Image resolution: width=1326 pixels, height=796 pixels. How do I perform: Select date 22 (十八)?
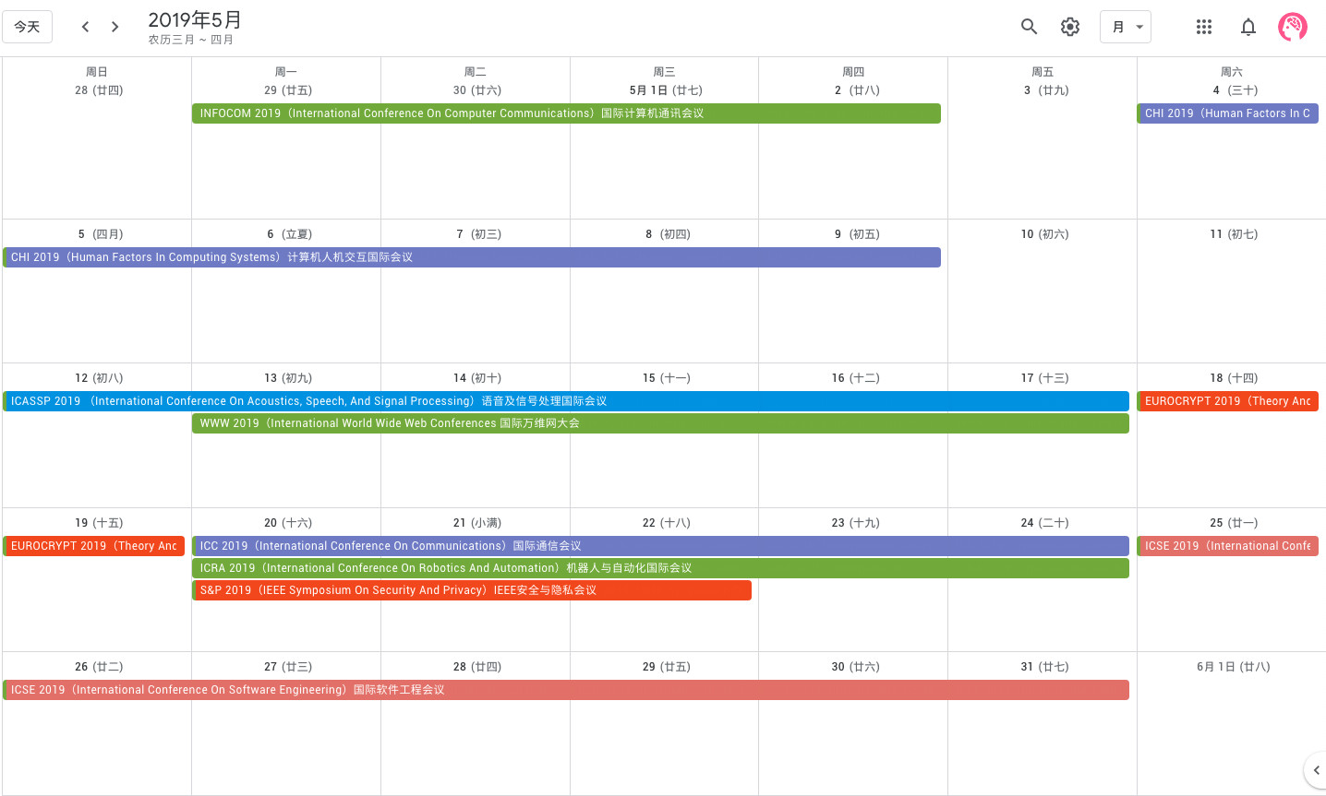pos(667,523)
